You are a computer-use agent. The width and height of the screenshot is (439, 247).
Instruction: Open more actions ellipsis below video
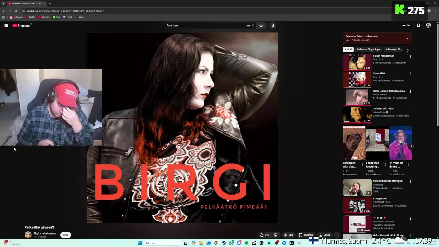(x=337, y=235)
